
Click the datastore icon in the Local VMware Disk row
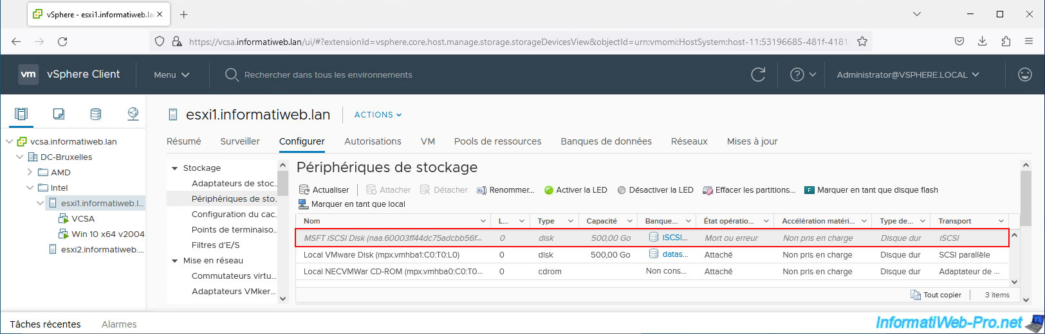[654, 254]
